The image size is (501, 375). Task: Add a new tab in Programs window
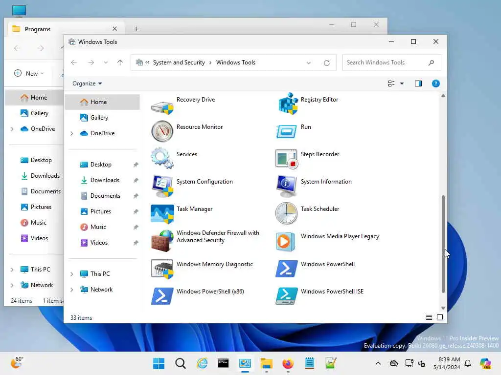137,29
